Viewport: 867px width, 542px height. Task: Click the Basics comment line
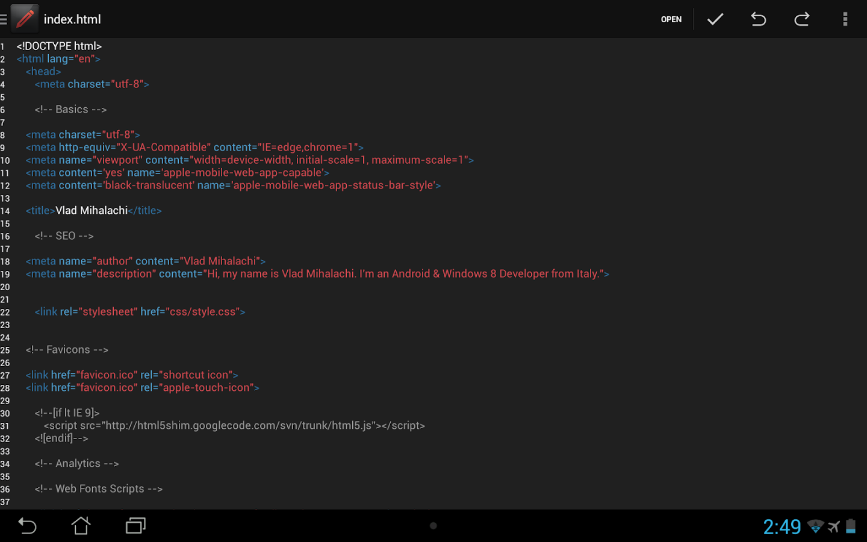pyautogui.click(x=70, y=109)
